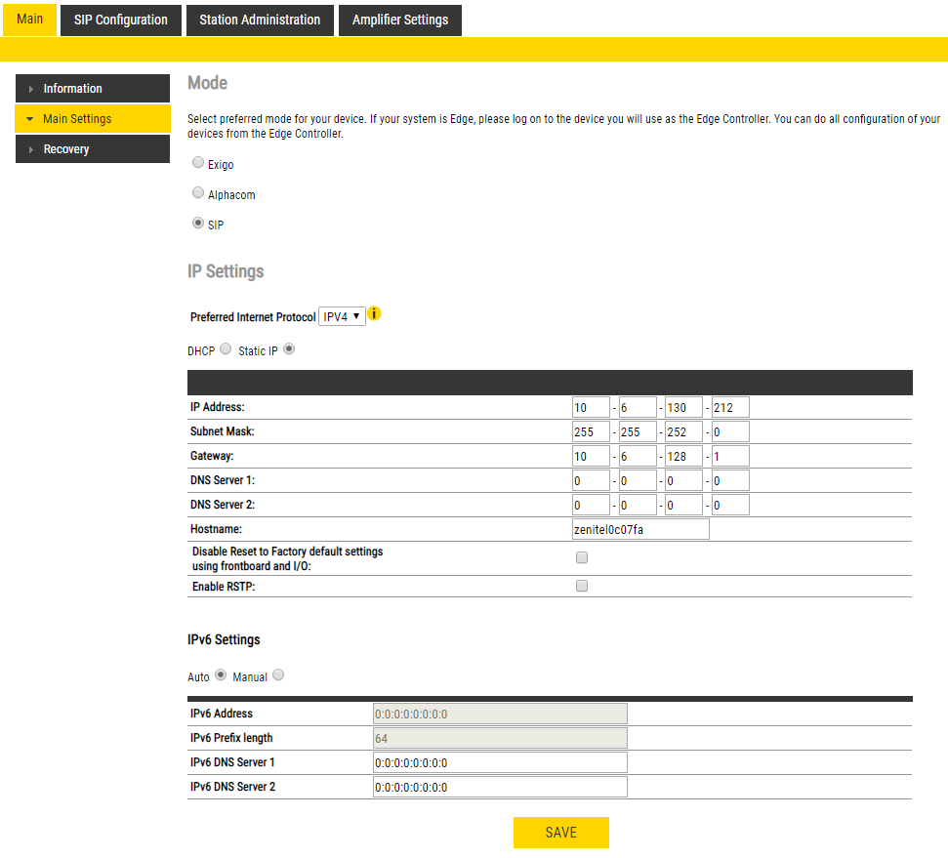Click the first octet of Gateway

tap(591, 456)
